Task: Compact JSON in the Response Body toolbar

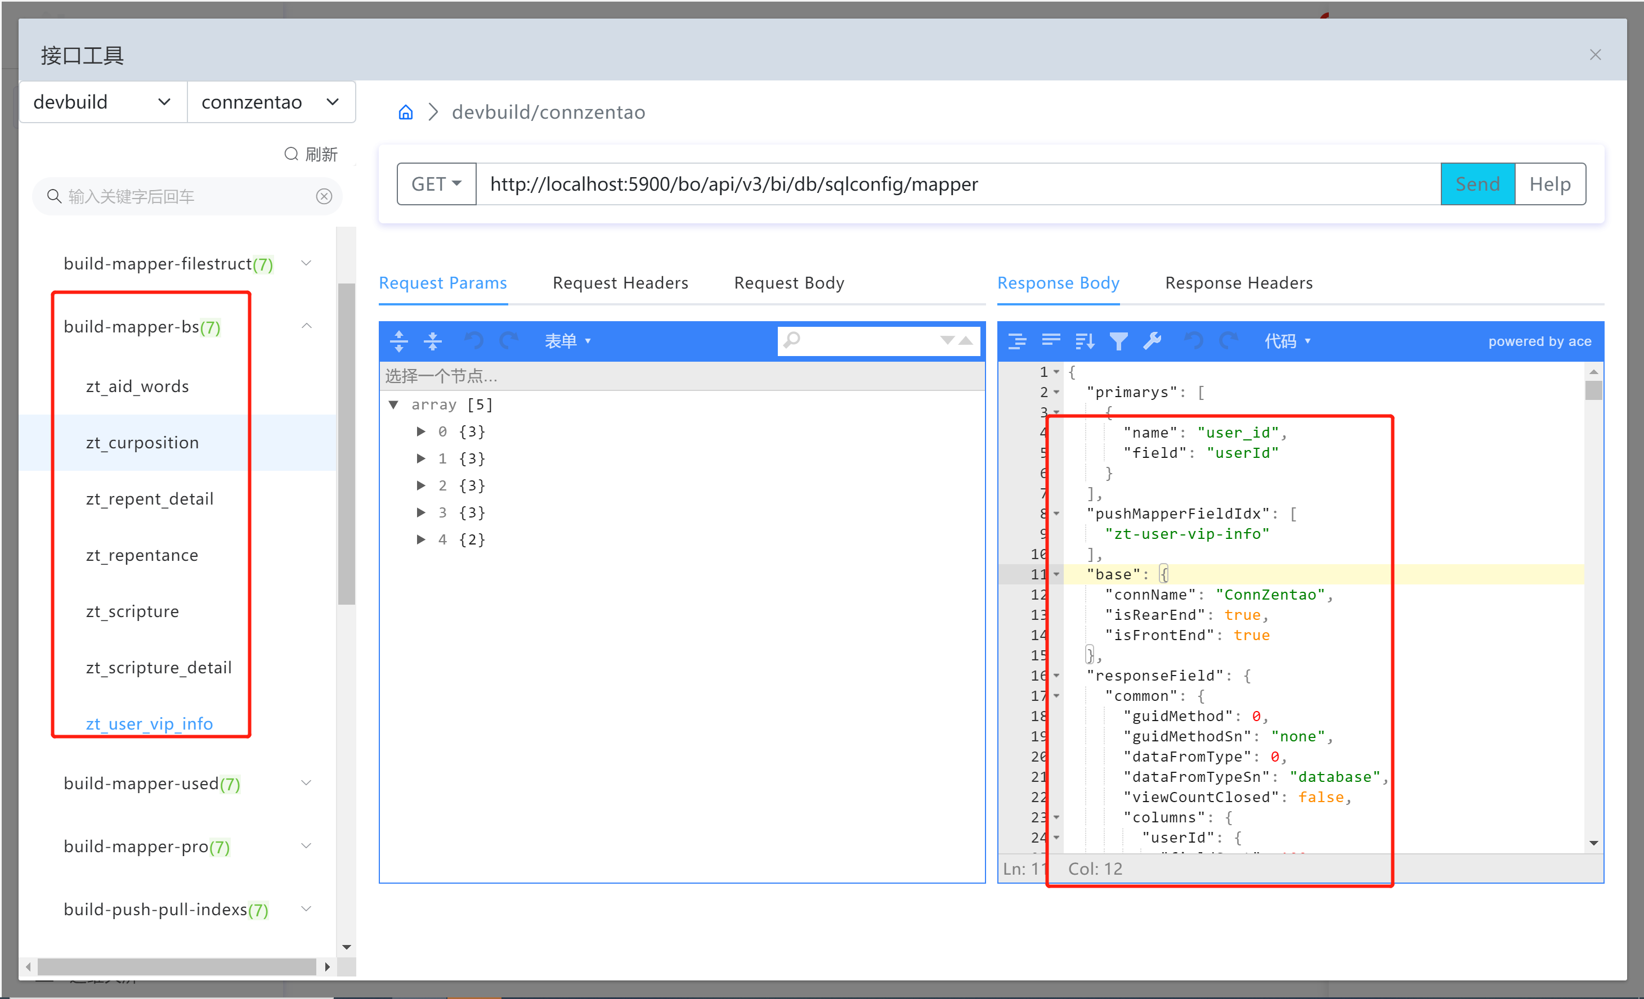Action: (1051, 341)
